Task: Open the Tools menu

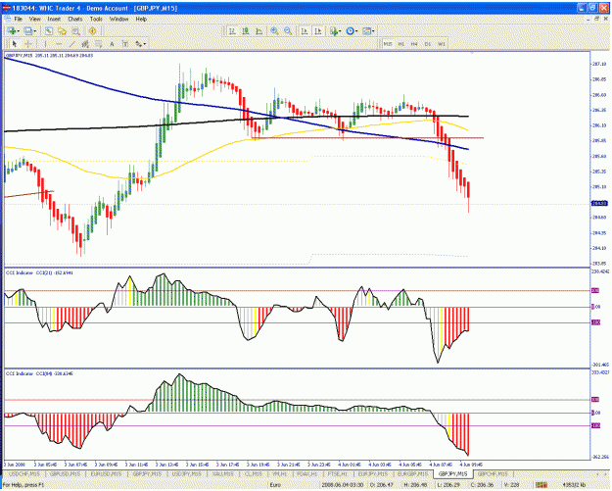Action: (96, 19)
